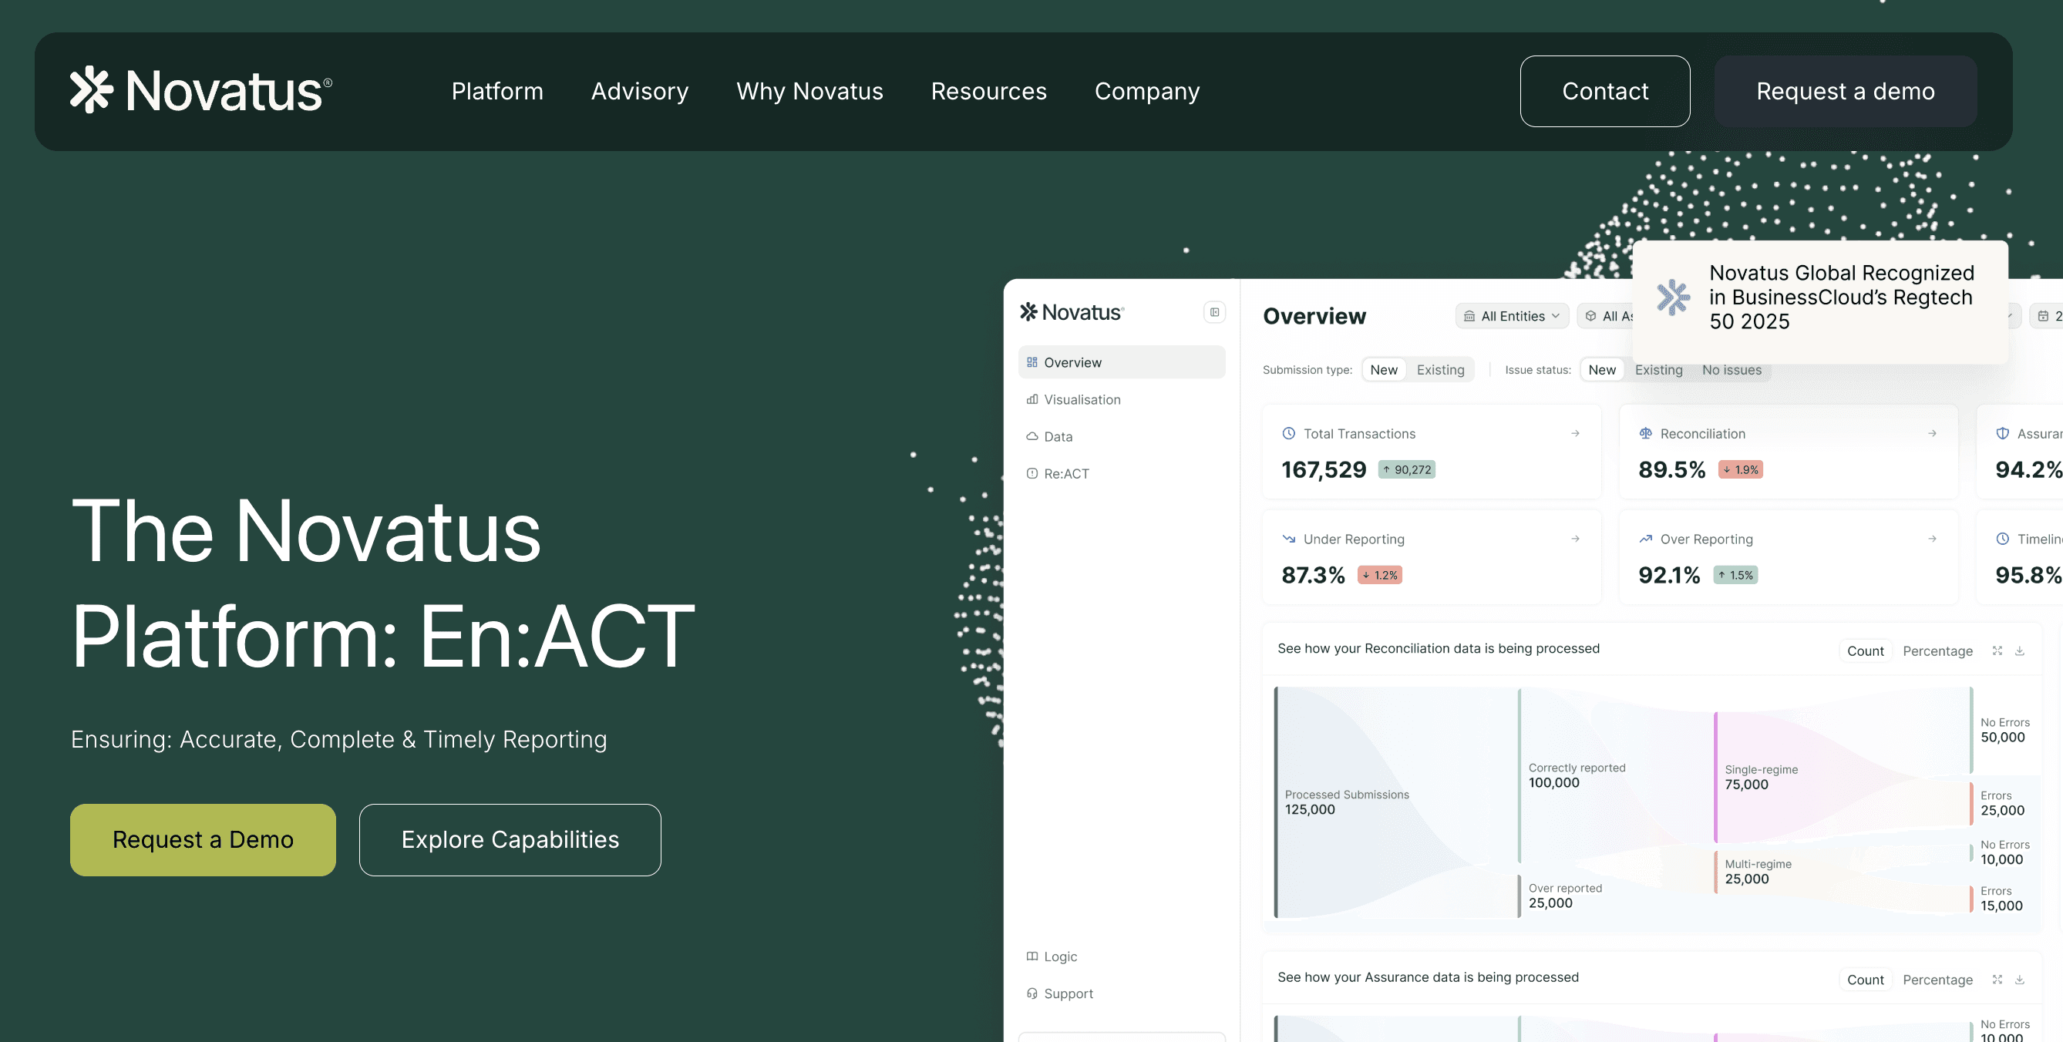Open the Regtech 50 2025 announcement card
2063x1042 pixels.
tap(1819, 298)
